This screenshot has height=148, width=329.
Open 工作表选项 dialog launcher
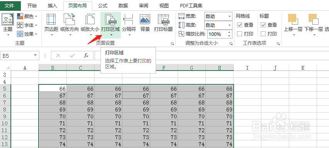coord(278,44)
